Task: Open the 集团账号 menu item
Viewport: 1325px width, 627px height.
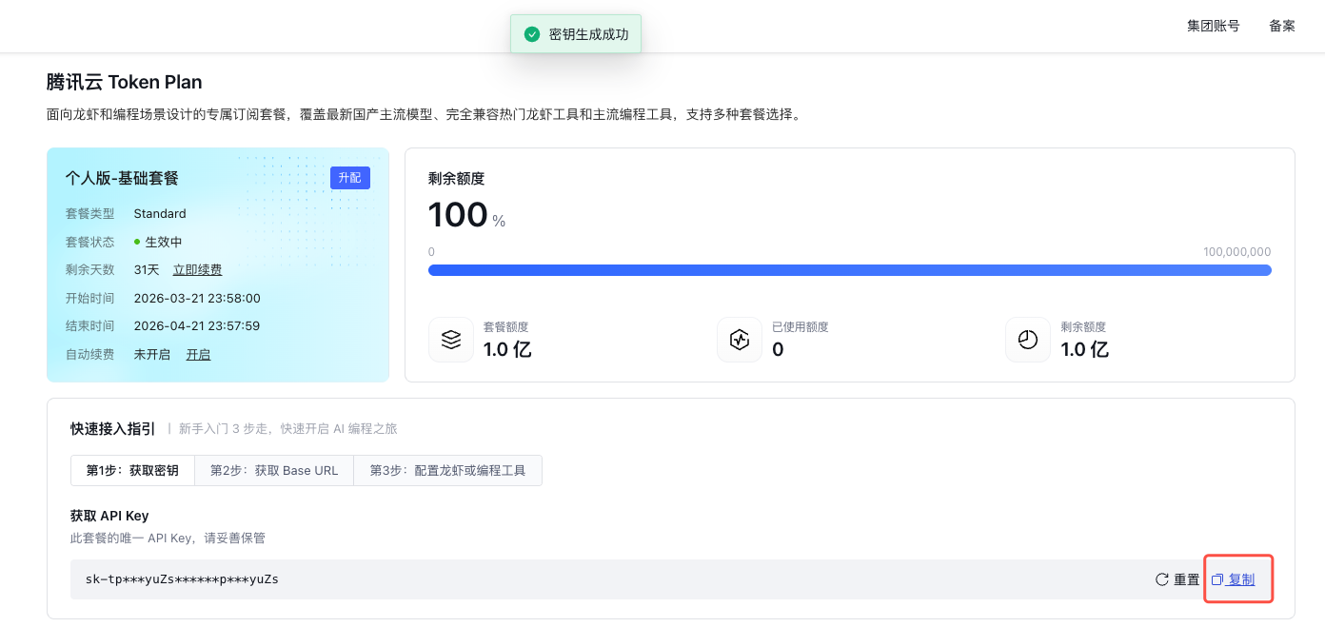Action: (1214, 26)
